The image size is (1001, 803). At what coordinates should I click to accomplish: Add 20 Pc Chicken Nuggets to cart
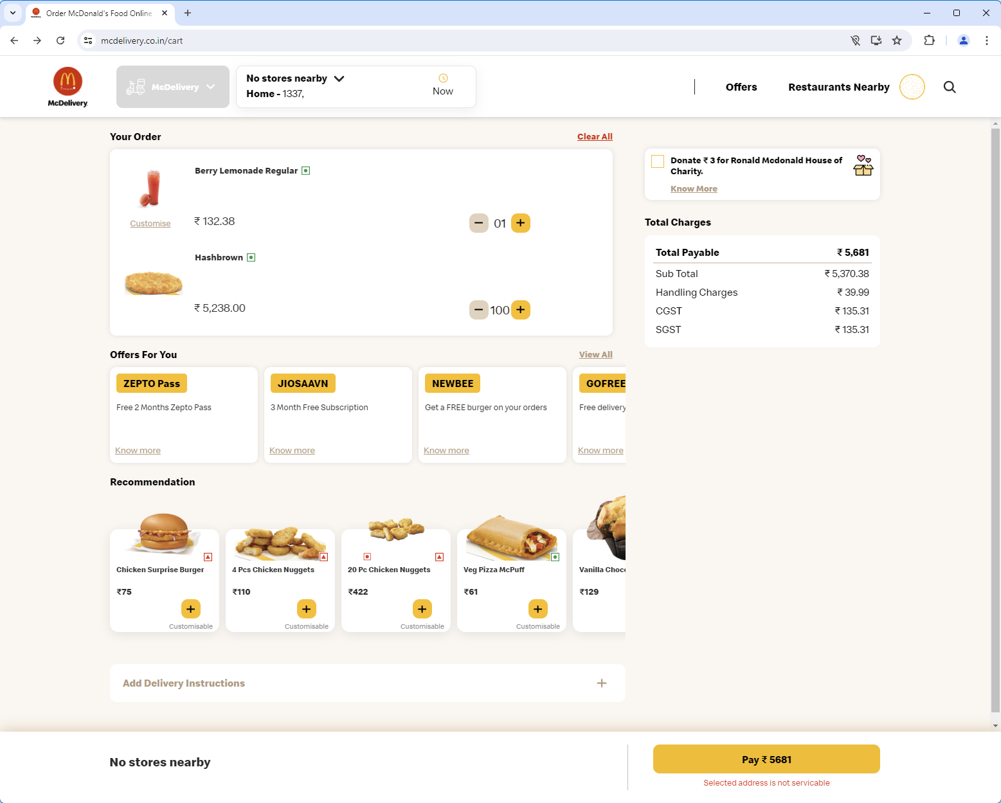point(422,609)
